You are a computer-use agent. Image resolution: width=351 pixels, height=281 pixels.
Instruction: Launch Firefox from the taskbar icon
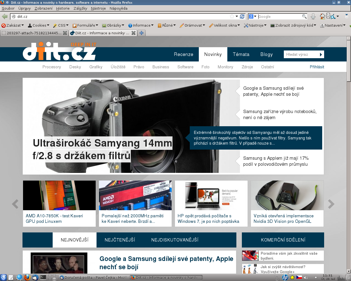tap(27, 277)
